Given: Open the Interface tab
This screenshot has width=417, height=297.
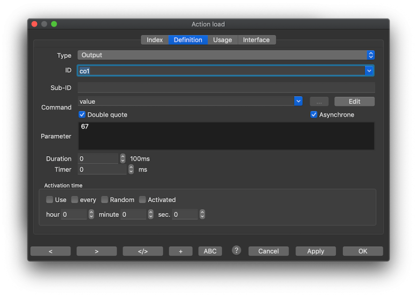Looking at the screenshot, I should [x=256, y=40].
